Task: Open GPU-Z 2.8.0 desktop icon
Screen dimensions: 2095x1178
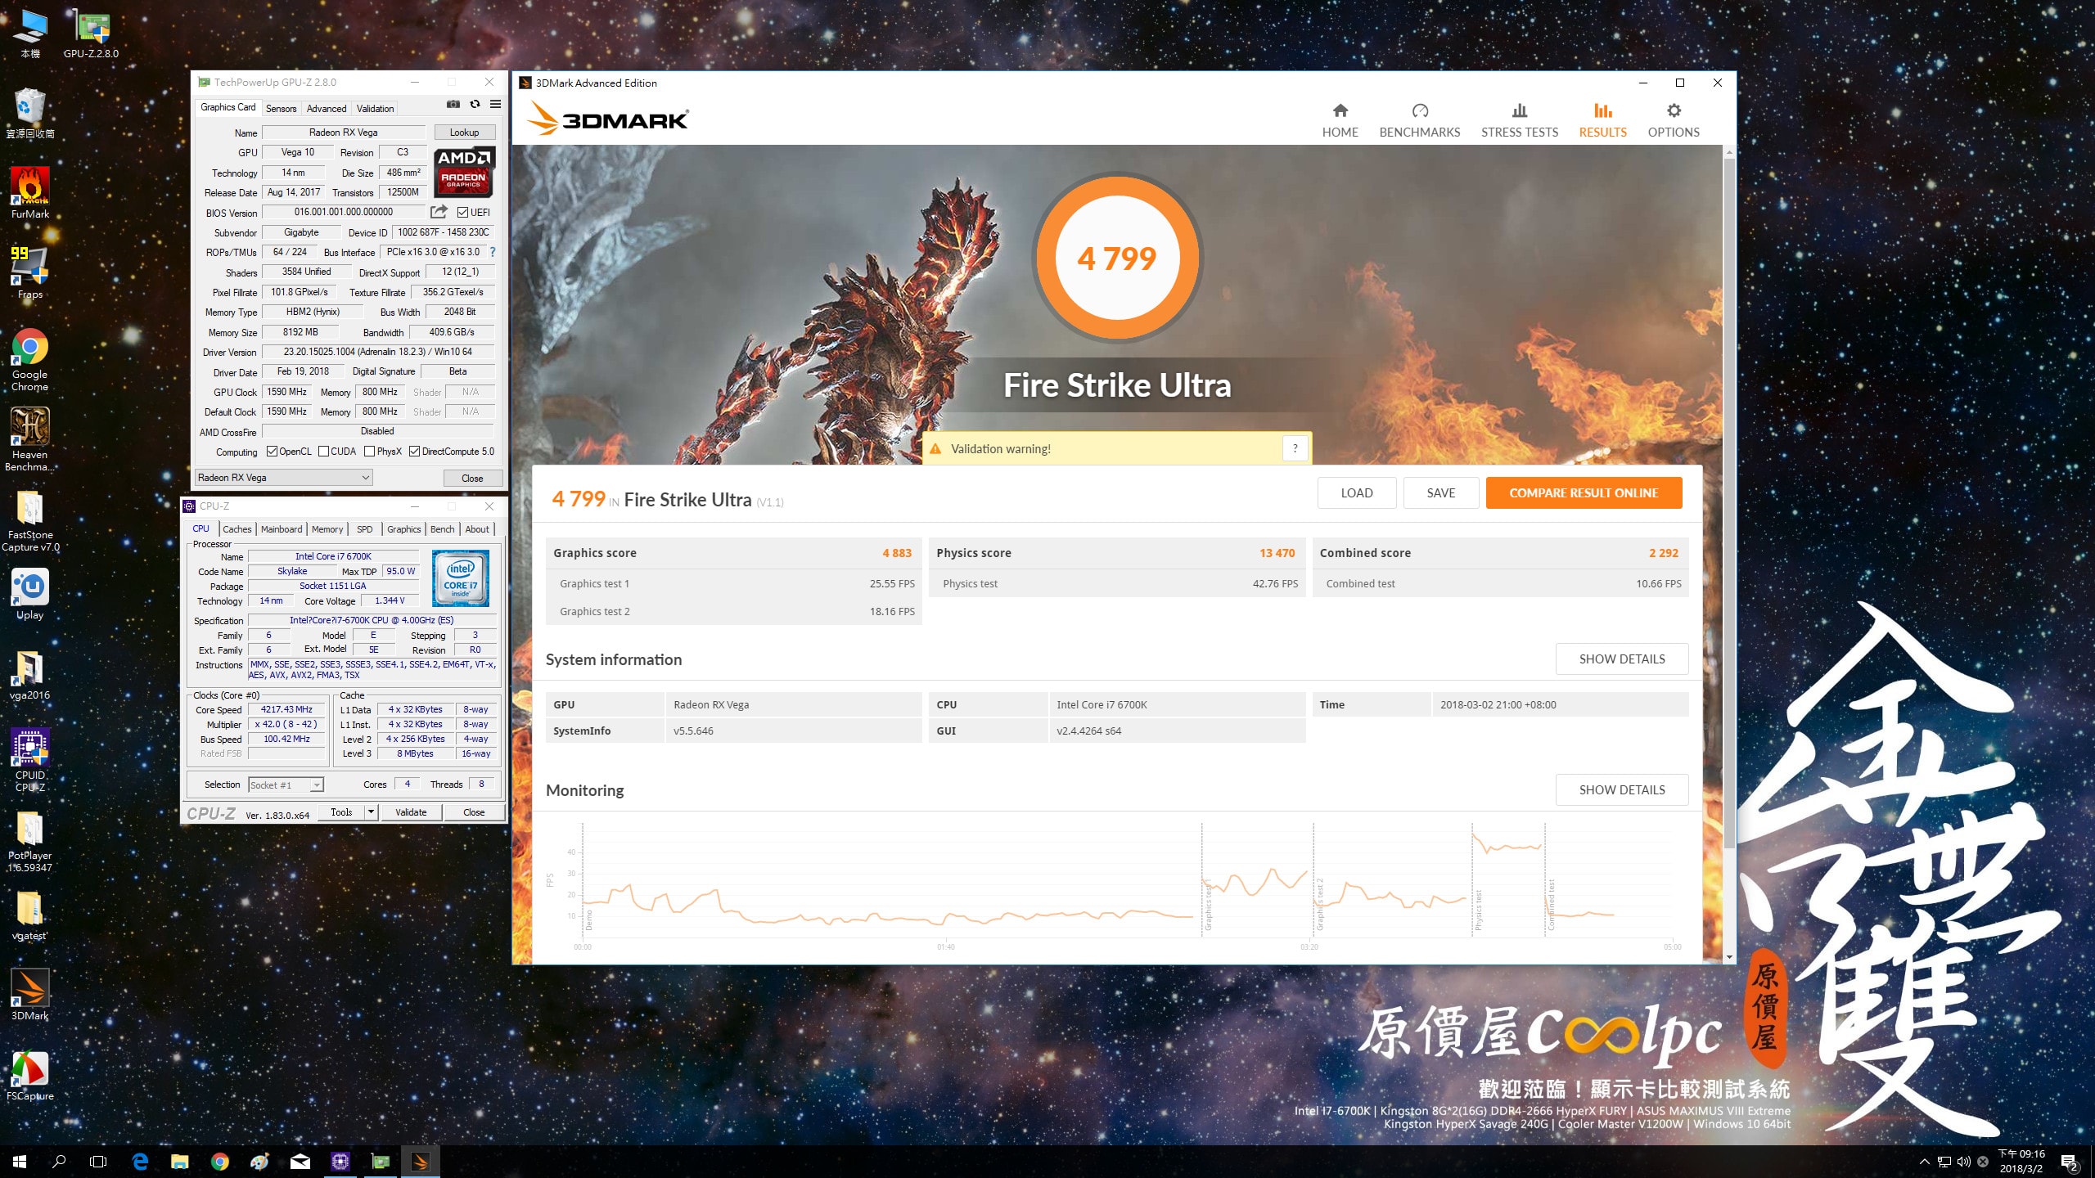Action: tap(91, 34)
